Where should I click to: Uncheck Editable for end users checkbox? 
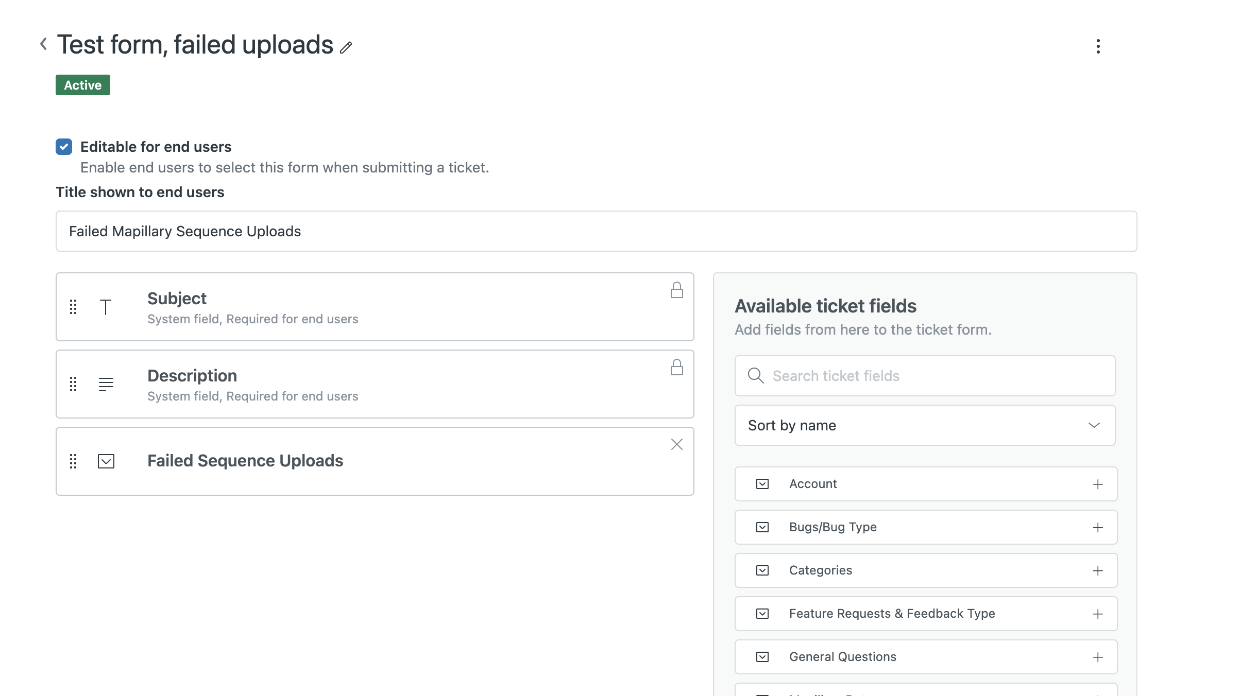[64, 147]
